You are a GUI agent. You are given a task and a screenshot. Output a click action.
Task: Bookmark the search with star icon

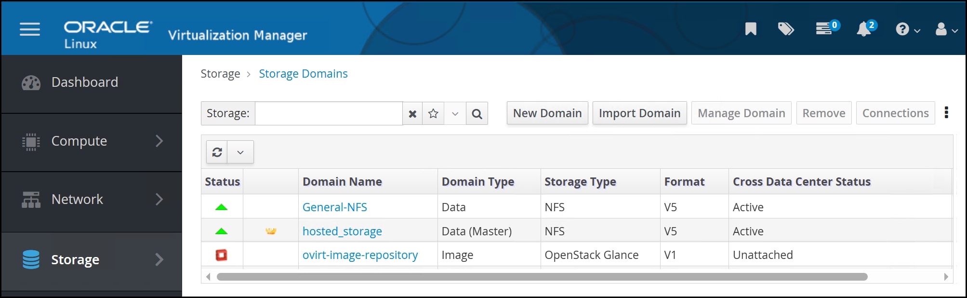tap(433, 113)
